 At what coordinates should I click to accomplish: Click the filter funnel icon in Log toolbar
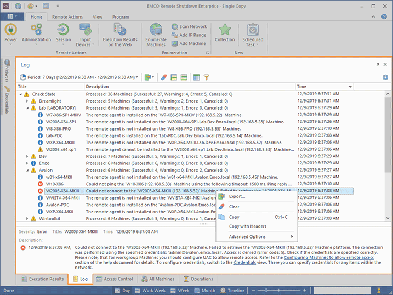point(207,77)
